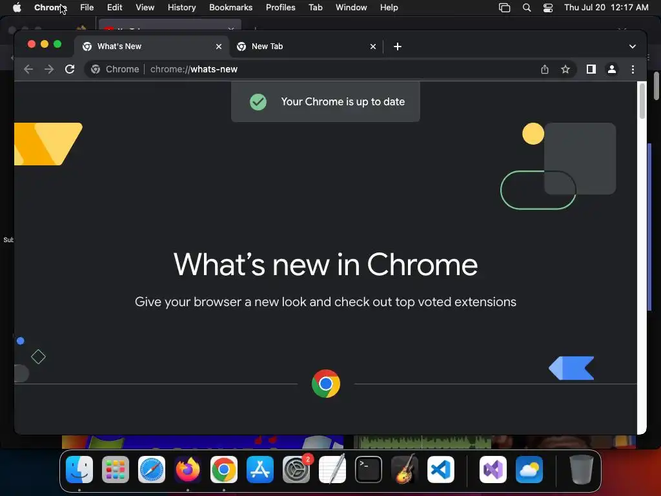Expand the tab search chevron

[633, 46]
